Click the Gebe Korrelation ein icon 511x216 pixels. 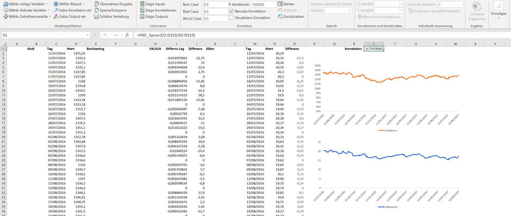point(56,10)
